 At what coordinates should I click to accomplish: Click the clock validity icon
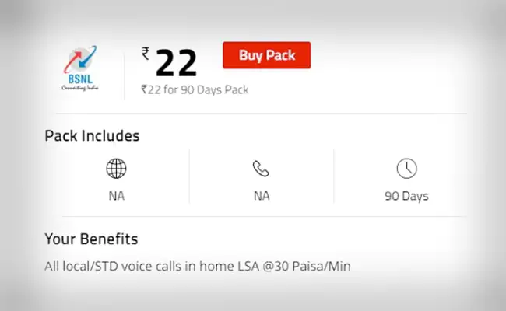pyautogui.click(x=406, y=168)
